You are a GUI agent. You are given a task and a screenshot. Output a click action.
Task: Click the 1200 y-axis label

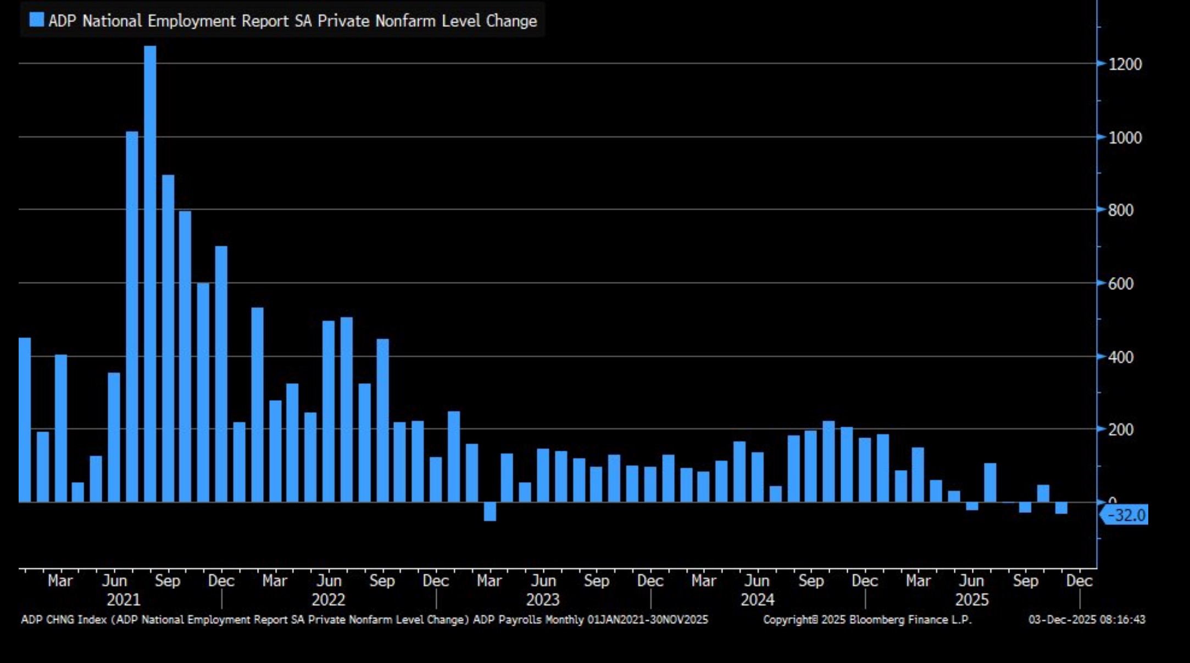(x=1125, y=64)
